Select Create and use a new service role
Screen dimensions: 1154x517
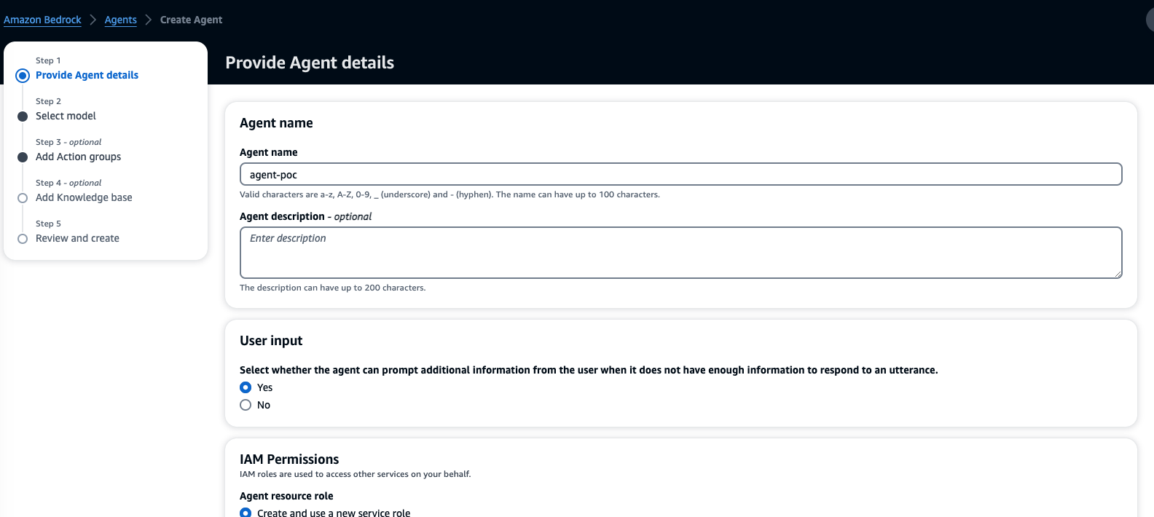[246, 513]
